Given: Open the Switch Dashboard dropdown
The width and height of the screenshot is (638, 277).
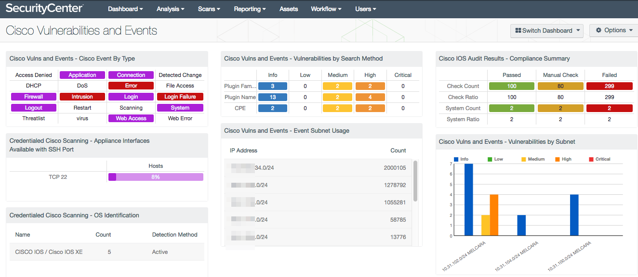Looking at the screenshot, I should click(x=547, y=30).
